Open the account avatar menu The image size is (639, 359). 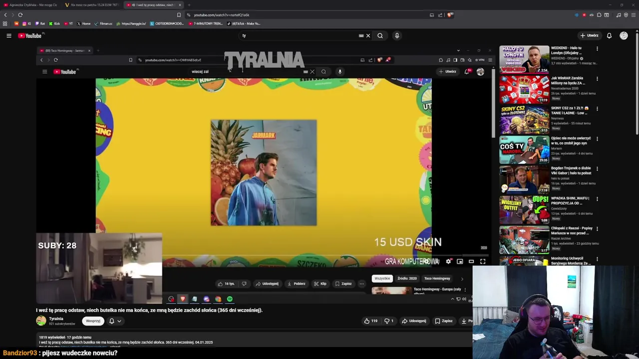pos(624,35)
